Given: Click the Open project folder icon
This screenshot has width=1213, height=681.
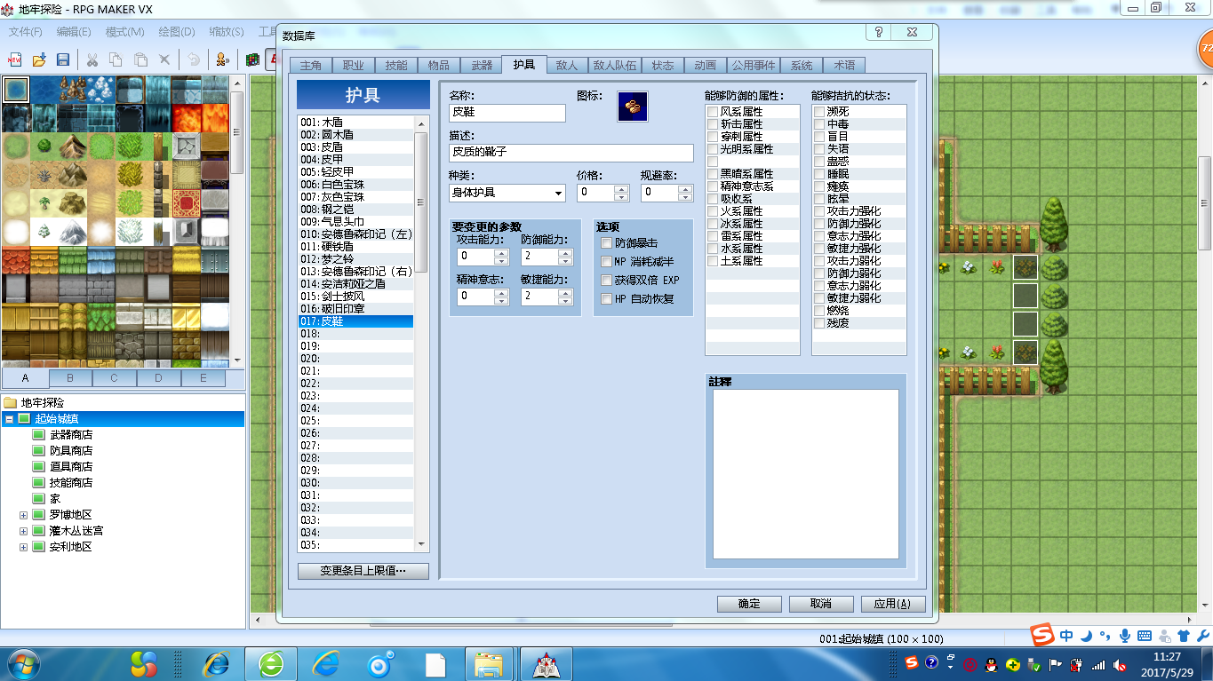Looking at the screenshot, I should 39,59.
